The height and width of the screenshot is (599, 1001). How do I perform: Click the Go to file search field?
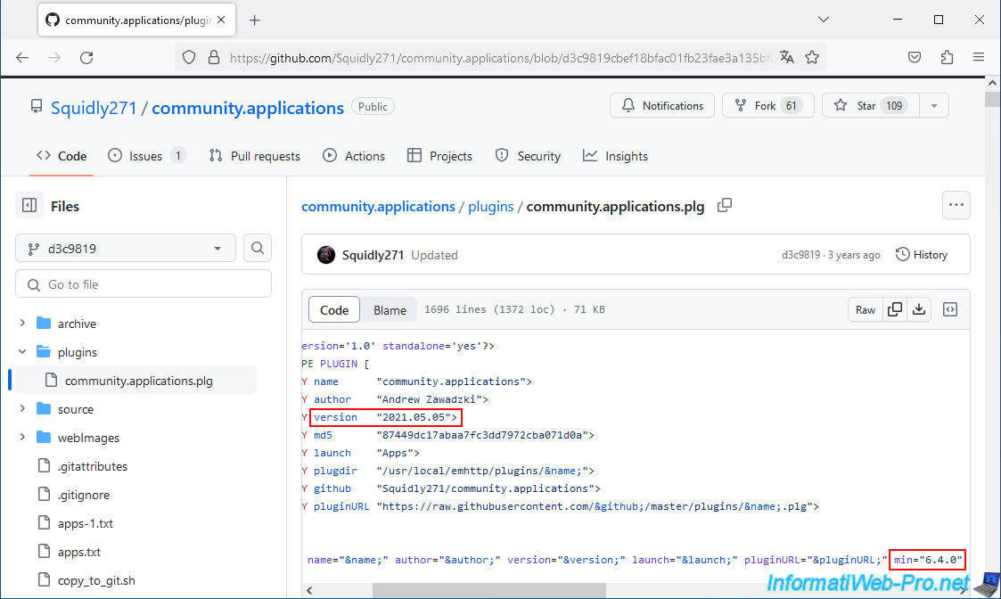144,284
